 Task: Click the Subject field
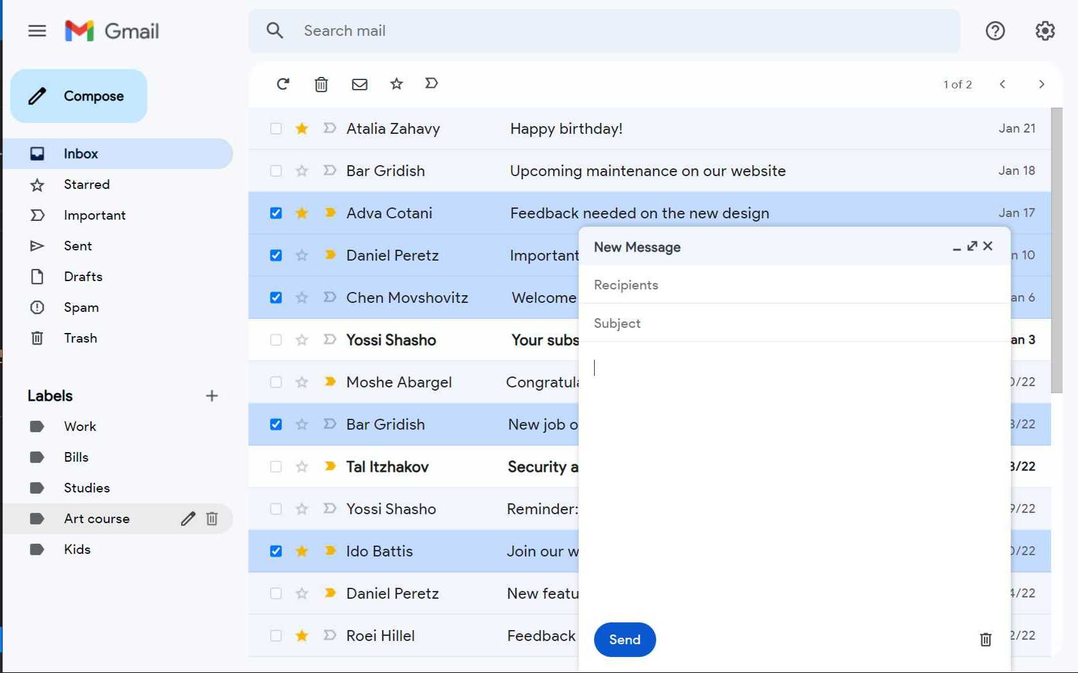[x=794, y=323]
